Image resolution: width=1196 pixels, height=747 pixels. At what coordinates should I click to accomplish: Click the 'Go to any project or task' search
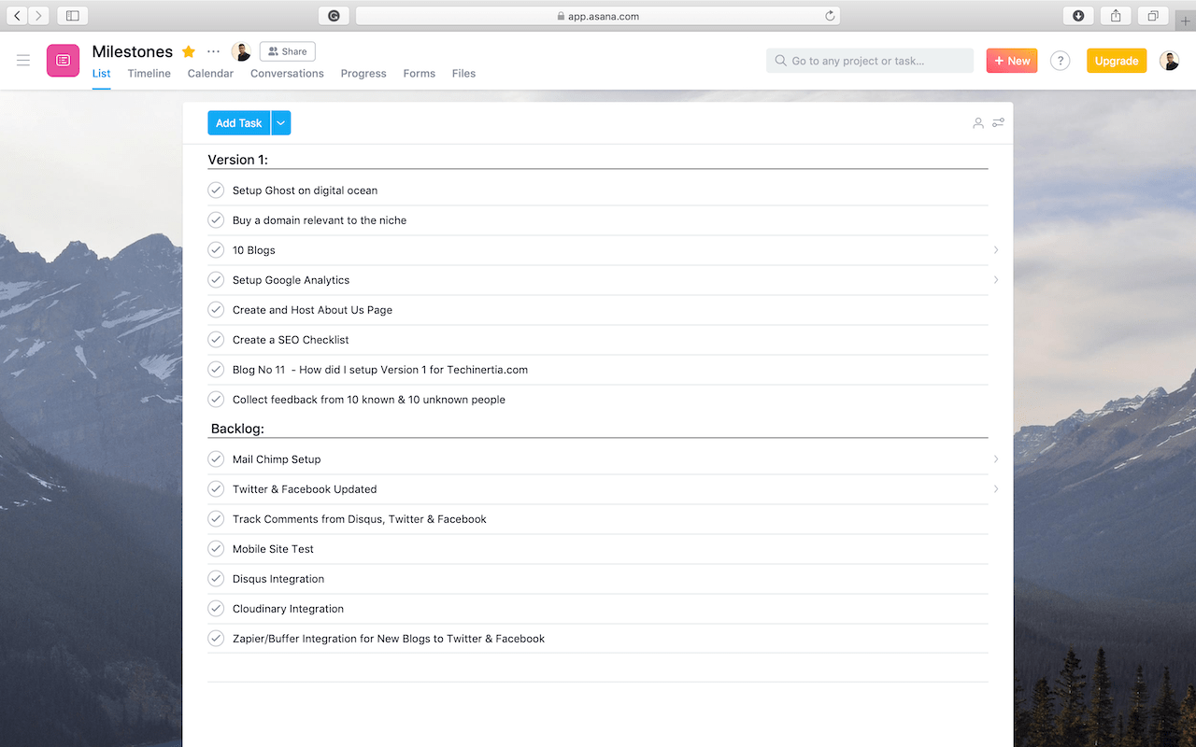click(870, 61)
